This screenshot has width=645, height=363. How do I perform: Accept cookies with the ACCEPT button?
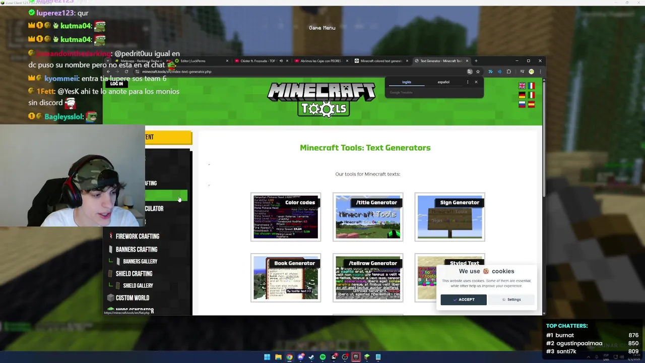[464, 299]
